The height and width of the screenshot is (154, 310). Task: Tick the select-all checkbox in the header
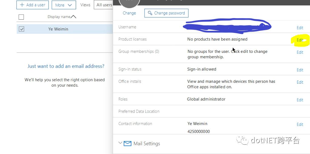21,17
